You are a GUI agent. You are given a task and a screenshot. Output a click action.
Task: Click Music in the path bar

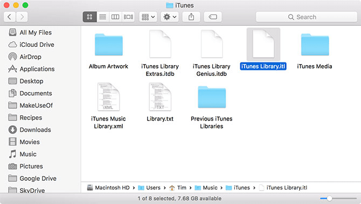(206, 188)
